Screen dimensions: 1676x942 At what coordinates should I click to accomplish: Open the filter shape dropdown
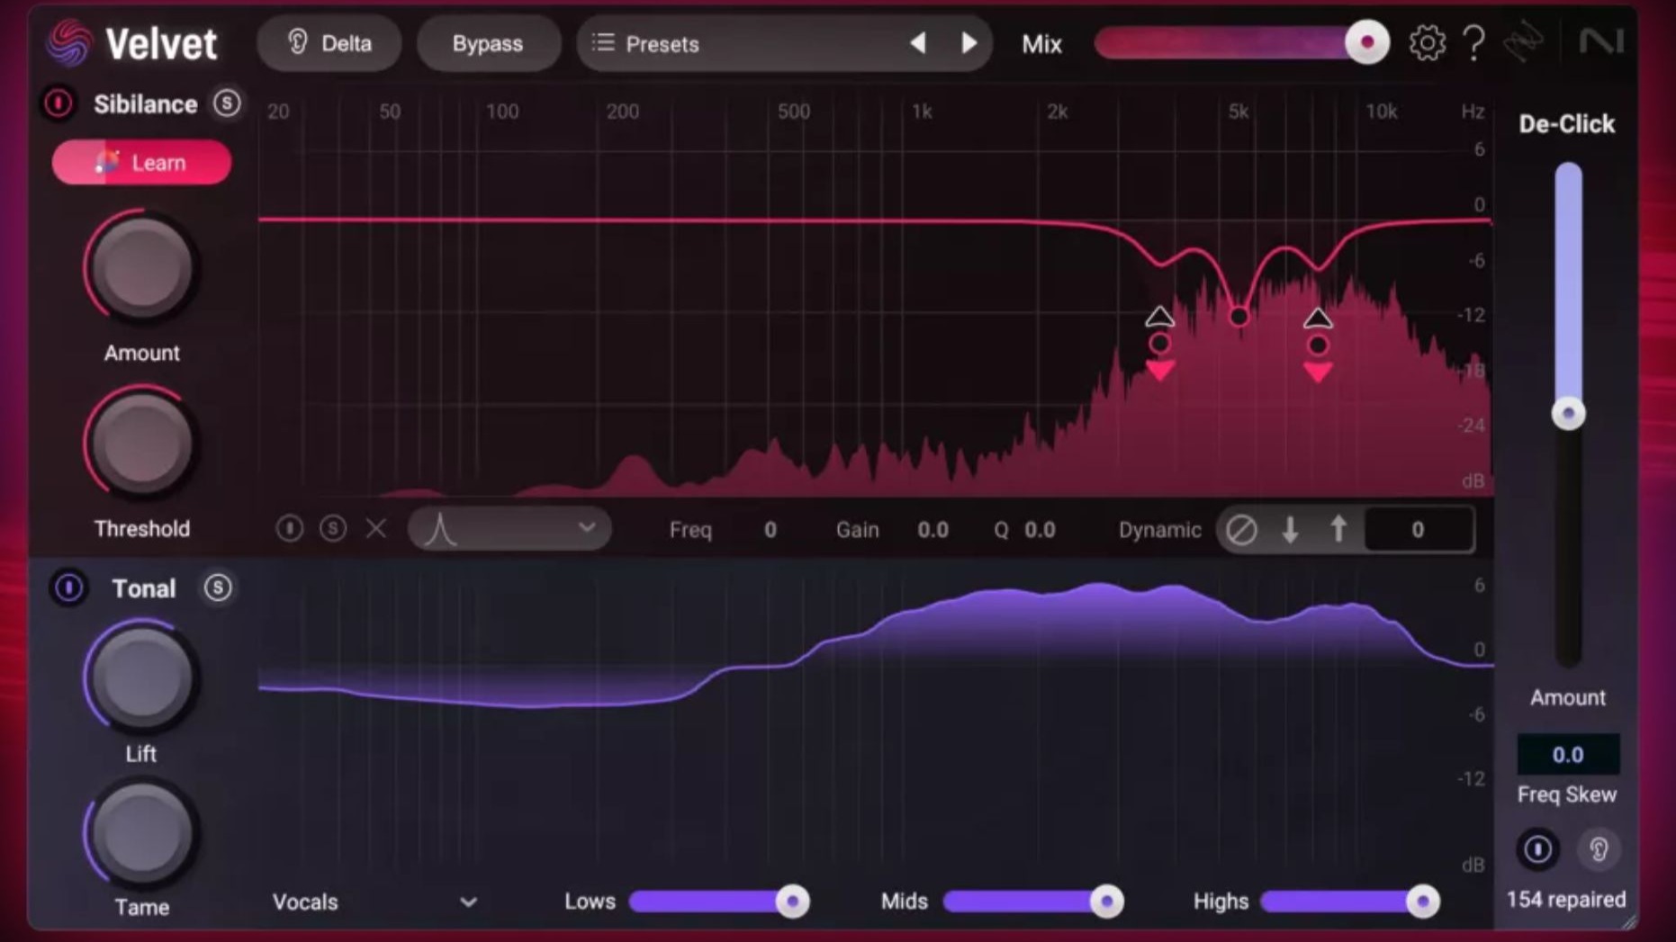click(509, 529)
